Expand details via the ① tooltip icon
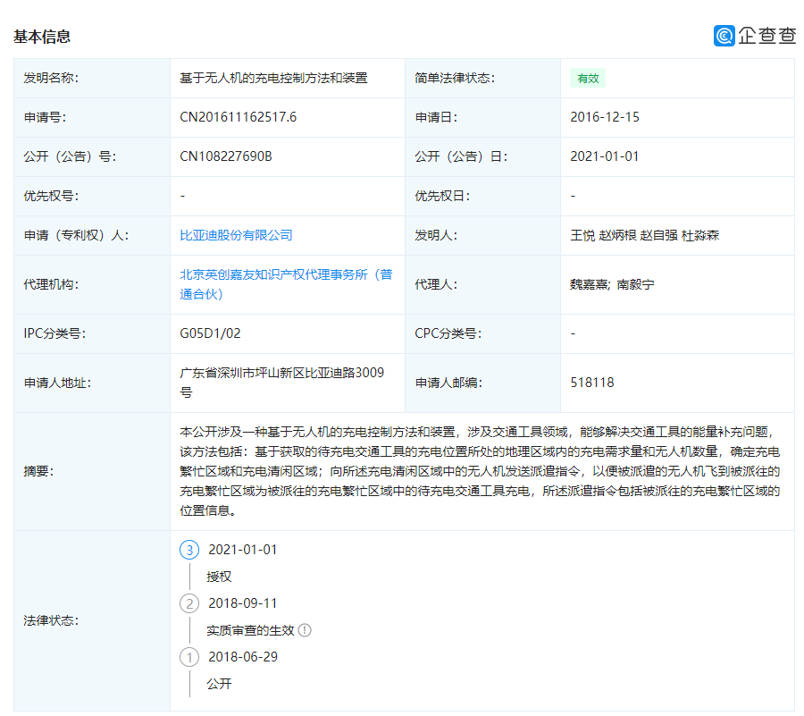804x716 pixels. click(x=305, y=630)
